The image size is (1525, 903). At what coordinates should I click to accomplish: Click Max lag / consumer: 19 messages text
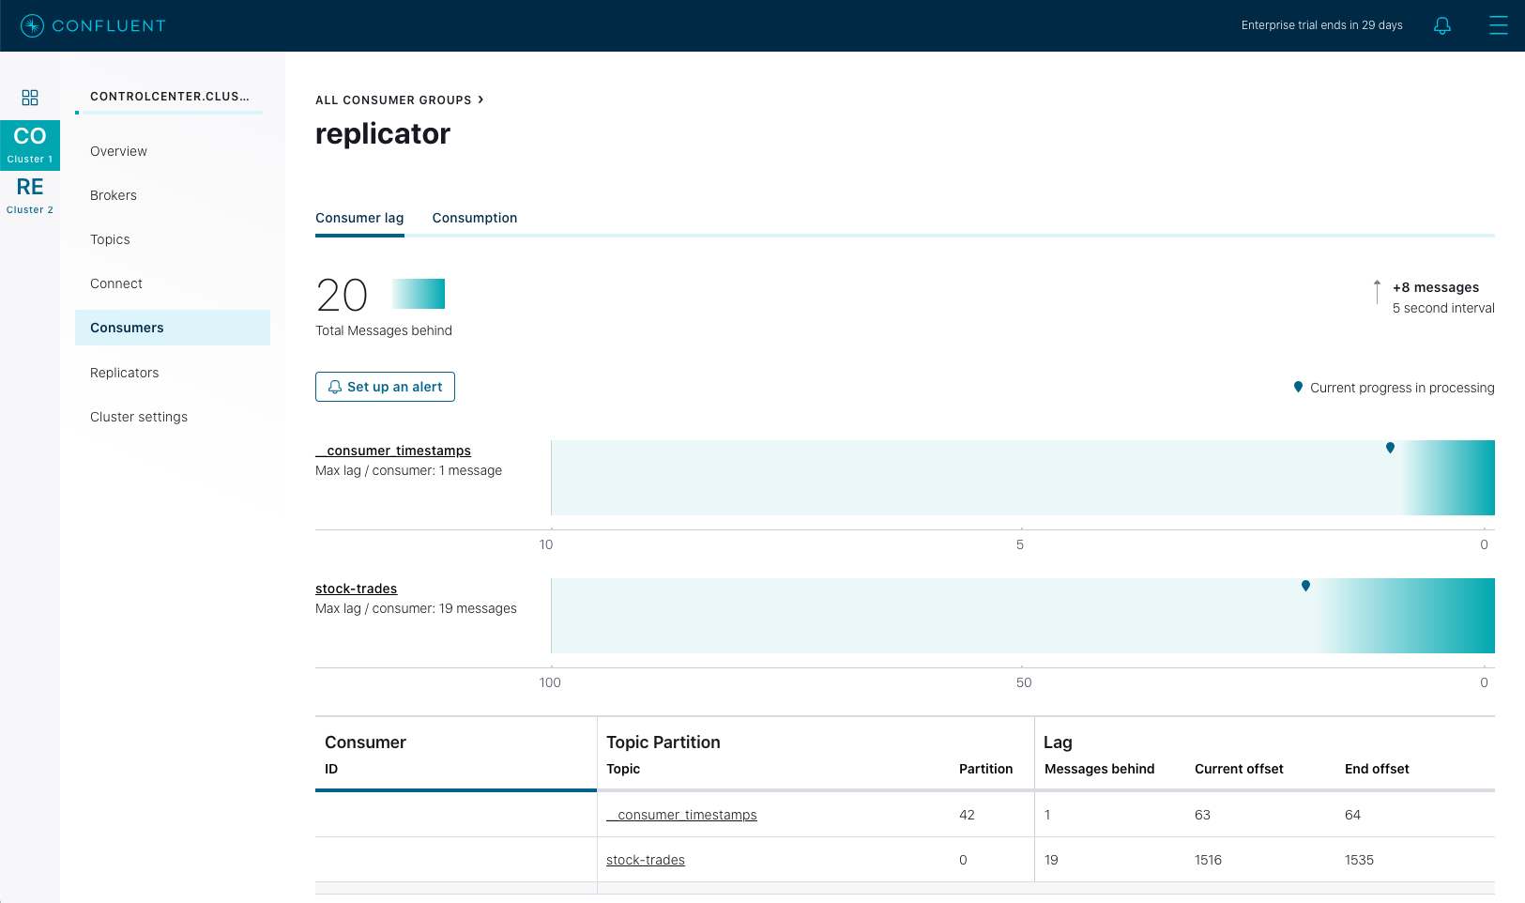(x=416, y=608)
